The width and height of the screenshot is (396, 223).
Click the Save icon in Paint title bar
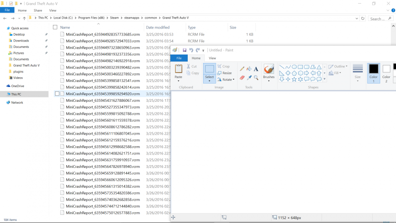point(185,50)
